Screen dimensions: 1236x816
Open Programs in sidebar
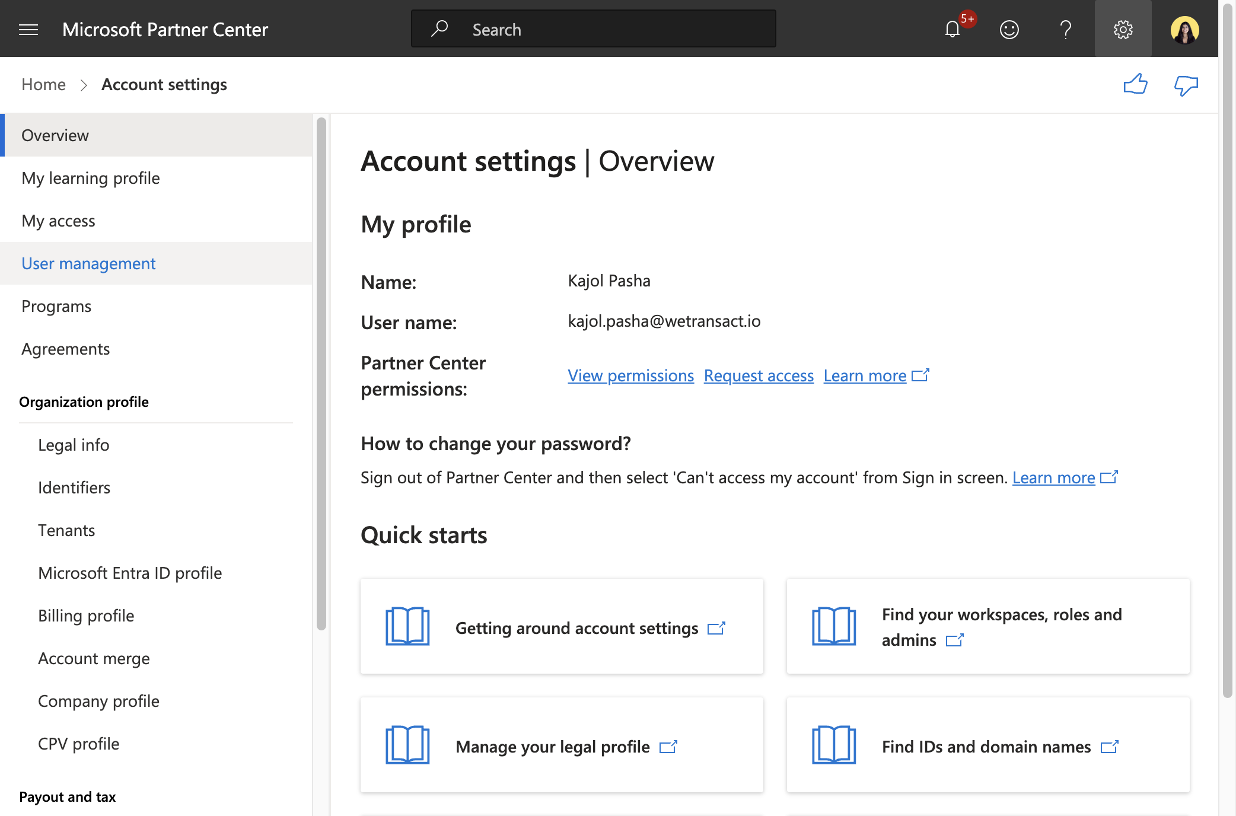pyautogui.click(x=157, y=306)
